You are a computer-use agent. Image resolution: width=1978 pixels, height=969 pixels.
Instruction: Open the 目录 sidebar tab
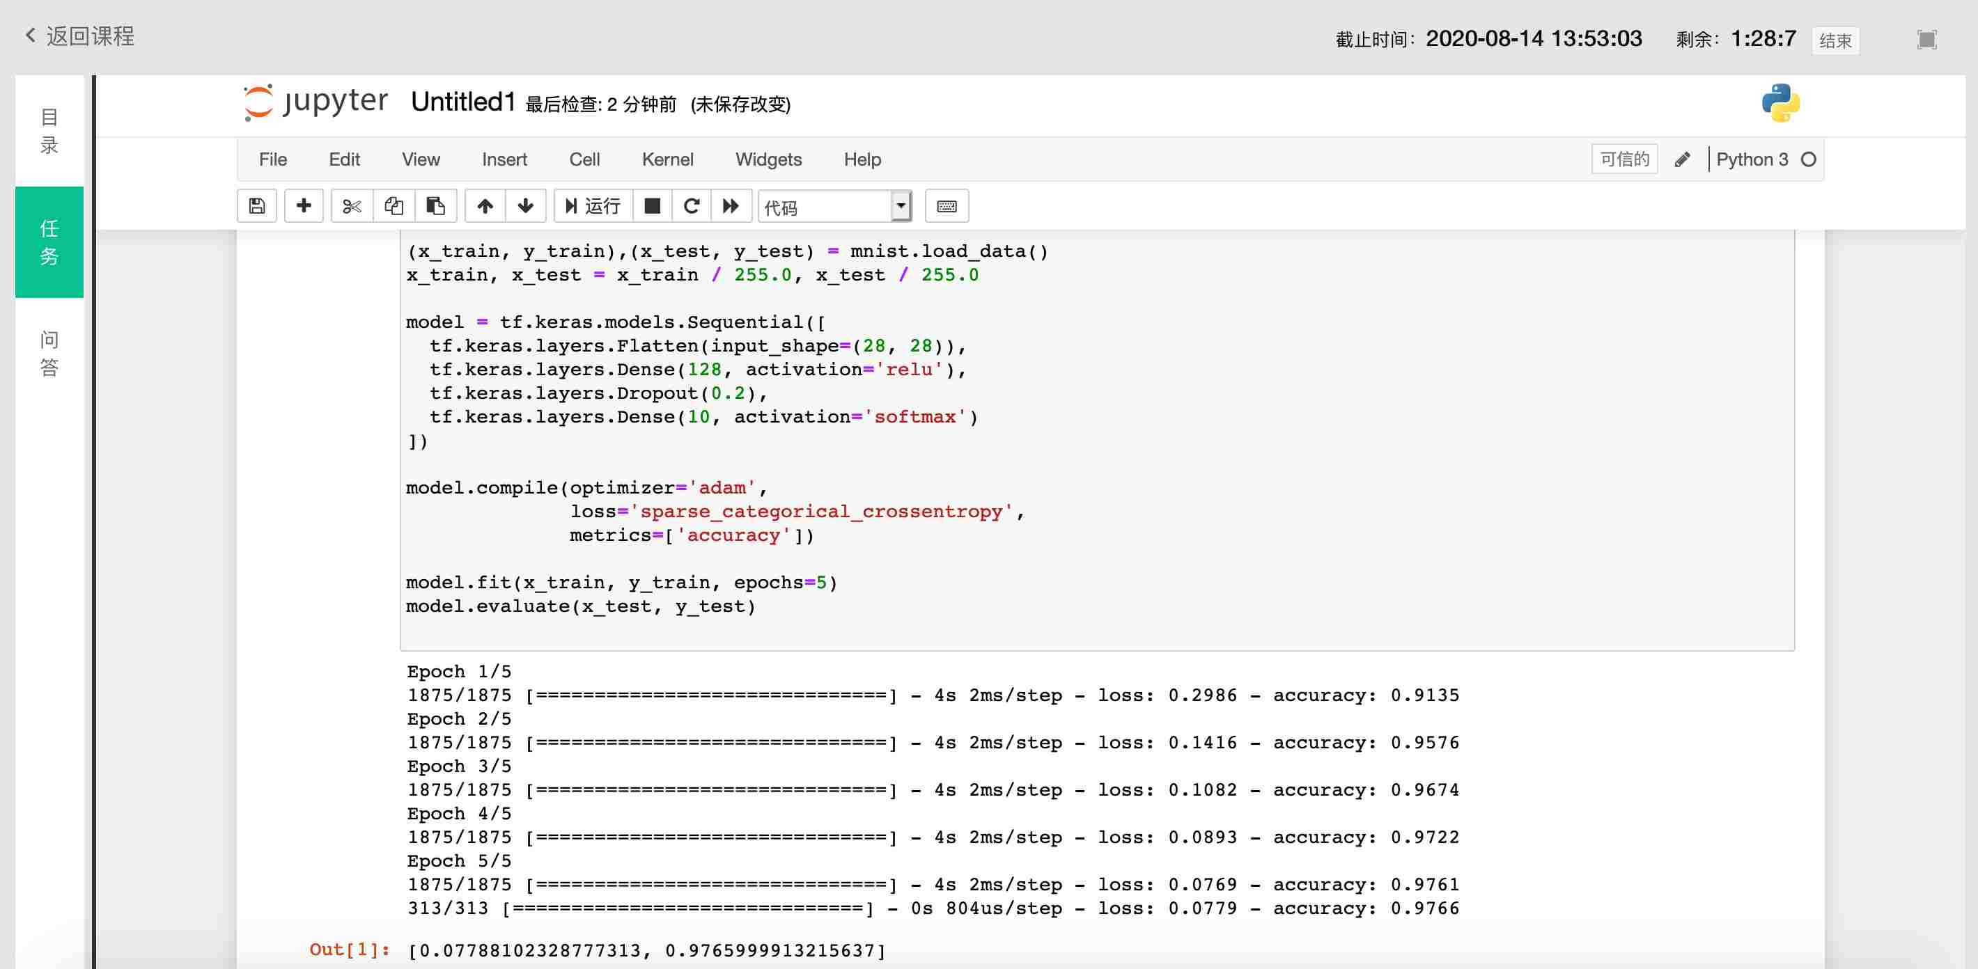(49, 131)
